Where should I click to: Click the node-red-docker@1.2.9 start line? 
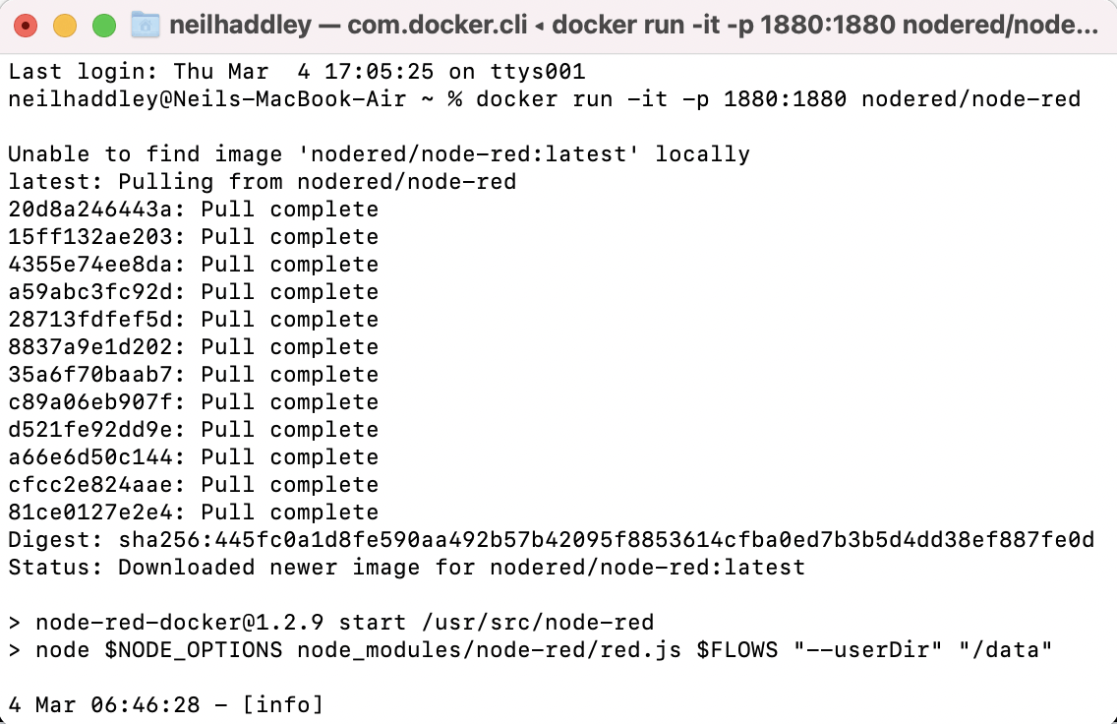click(330, 623)
